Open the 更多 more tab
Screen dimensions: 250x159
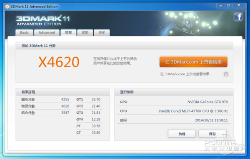102,32
